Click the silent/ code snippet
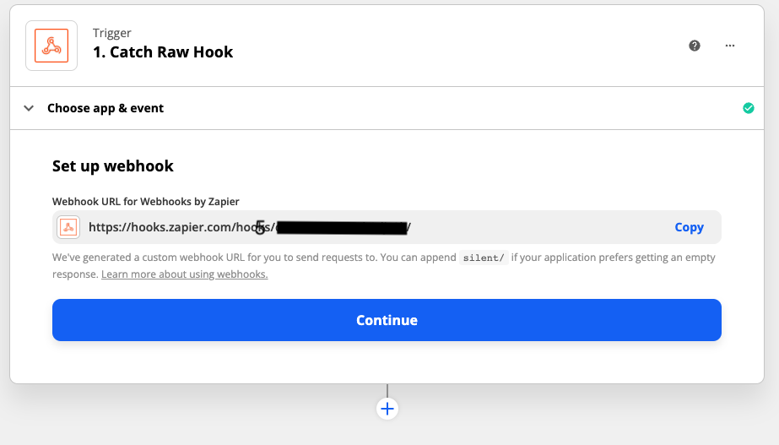This screenshot has height=445, width=779. [484, 258]
